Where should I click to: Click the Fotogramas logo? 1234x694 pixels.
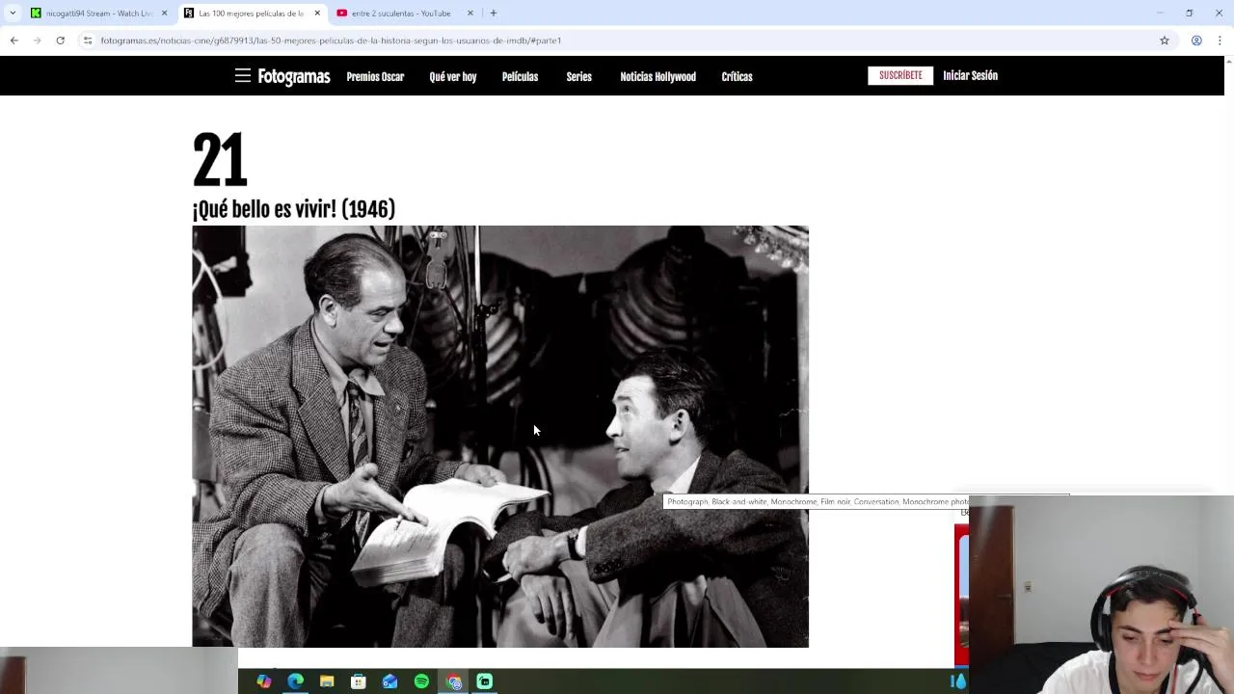tap(294, 77)
